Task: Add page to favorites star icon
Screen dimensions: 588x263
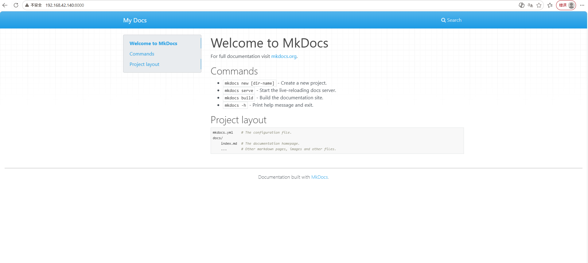Action: tap(539, 5)
